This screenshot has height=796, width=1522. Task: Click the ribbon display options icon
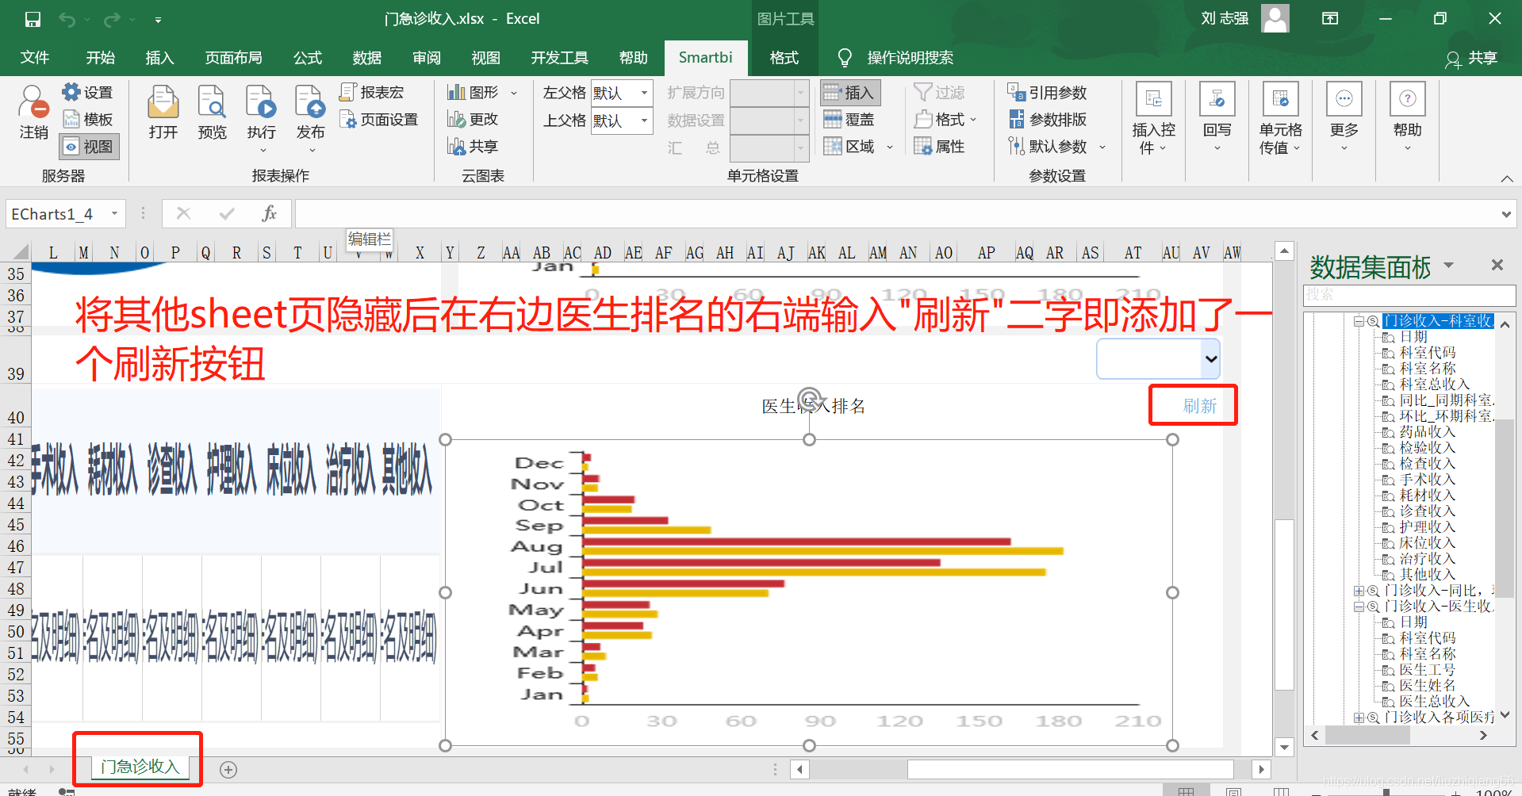(1330, 19)
